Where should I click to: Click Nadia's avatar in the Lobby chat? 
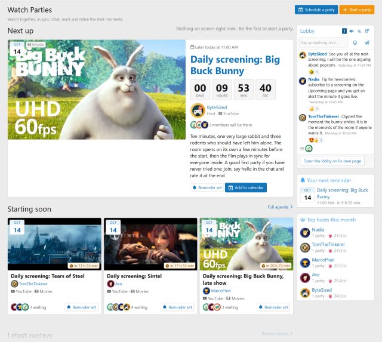[x=303, y=81]
